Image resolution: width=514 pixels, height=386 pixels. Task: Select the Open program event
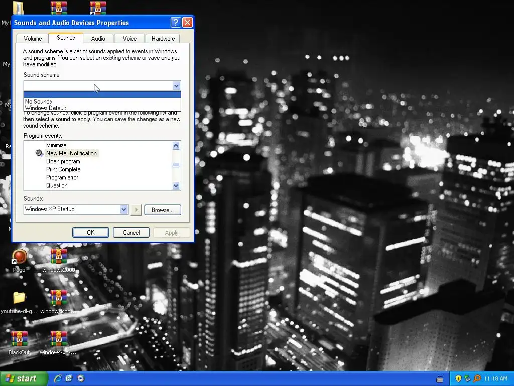coord(63,161)
